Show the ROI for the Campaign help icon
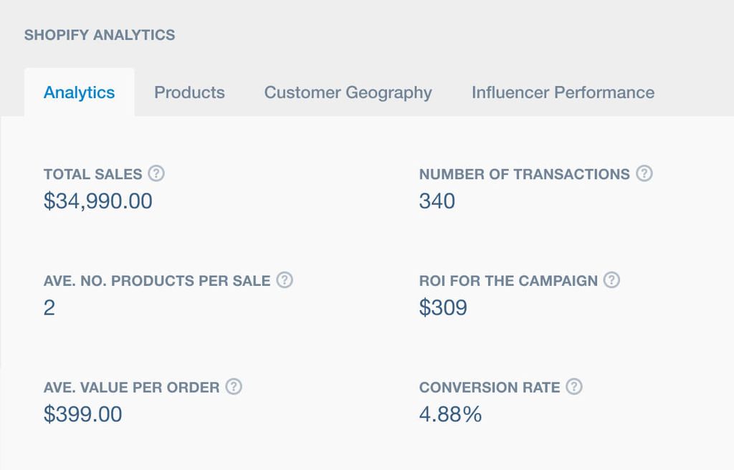Screen dimensions: 734x470 [x=611, y=280]
